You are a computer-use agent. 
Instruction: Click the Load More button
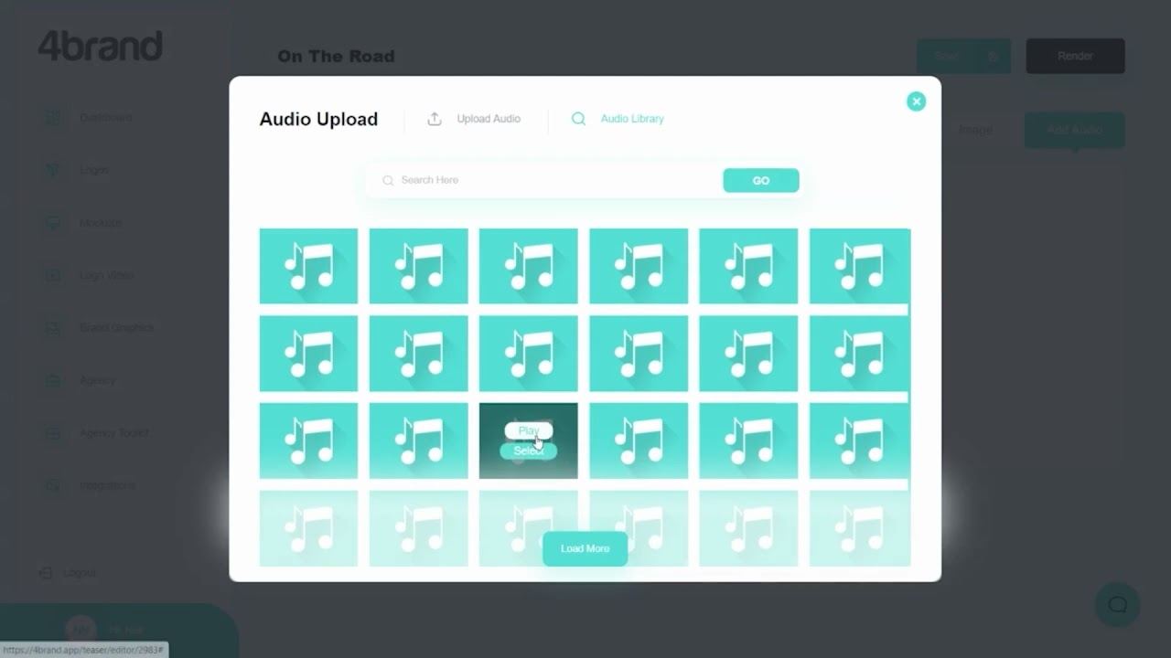click(585, 548)
